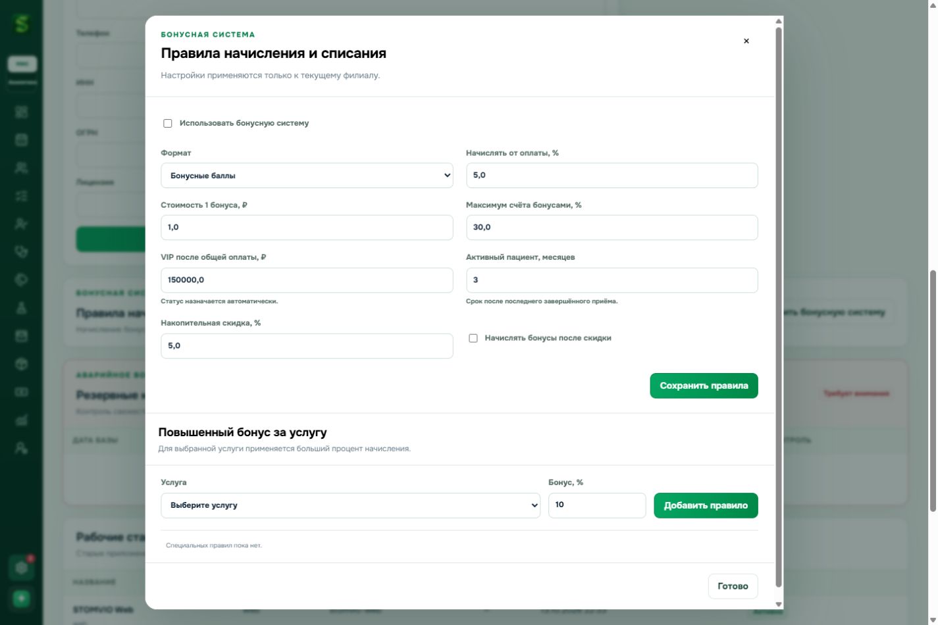Expand the 'Выберите услугу' service dropdown
This screenshot has height=625, width=938.
(x=350, y=505)
